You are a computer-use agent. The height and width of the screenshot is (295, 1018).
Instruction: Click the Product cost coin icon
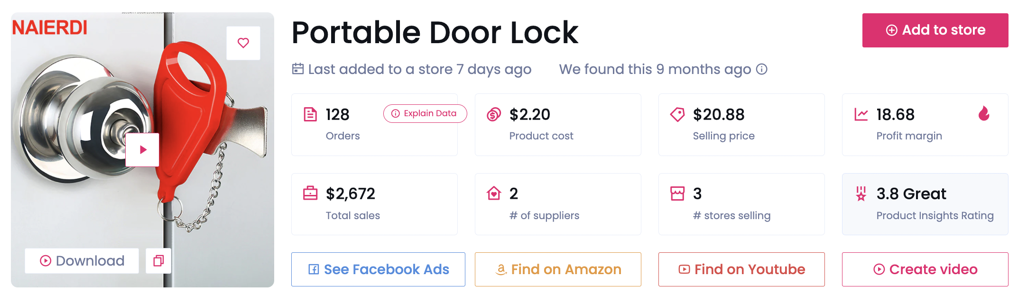(x=494, y=114)
